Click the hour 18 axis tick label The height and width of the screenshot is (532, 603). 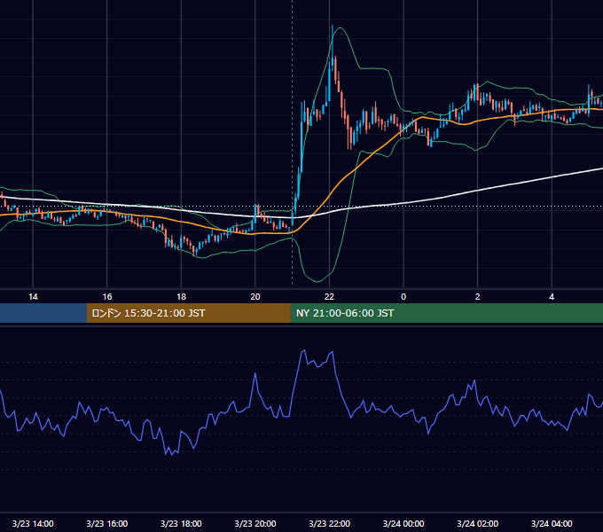181,297
